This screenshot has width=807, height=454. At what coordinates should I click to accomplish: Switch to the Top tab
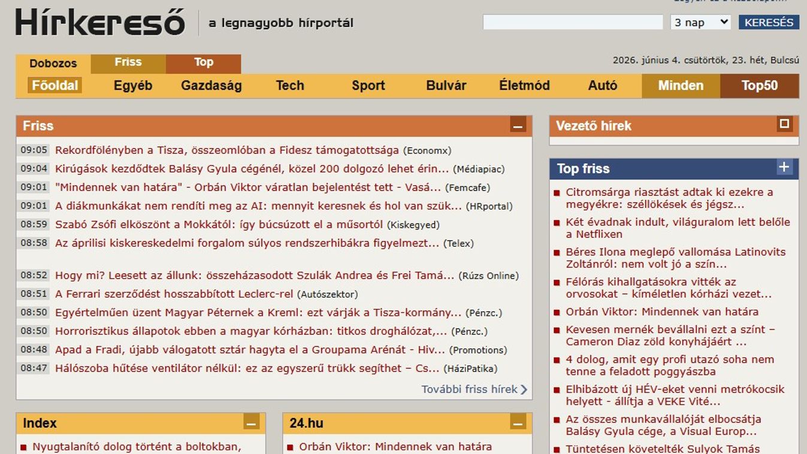204,62
